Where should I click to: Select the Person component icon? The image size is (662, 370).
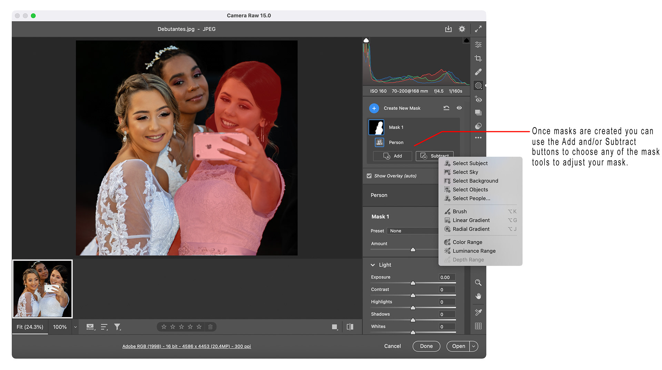379,142
